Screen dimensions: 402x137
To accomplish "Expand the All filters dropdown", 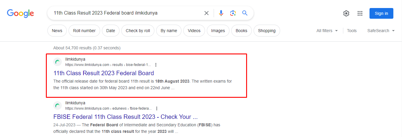I will pyautogui.click(x=327, y=31).
